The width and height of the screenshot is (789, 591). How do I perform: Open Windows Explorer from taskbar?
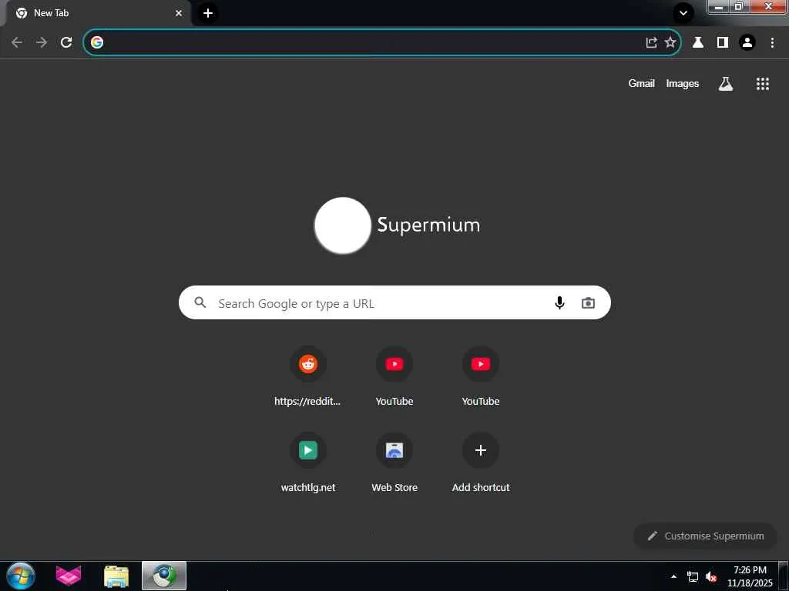[116, 576]
